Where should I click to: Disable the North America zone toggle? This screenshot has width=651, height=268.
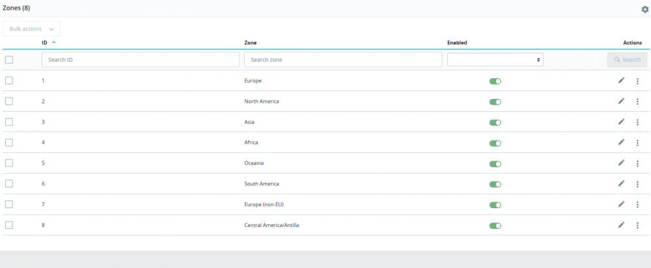point(495,101)
